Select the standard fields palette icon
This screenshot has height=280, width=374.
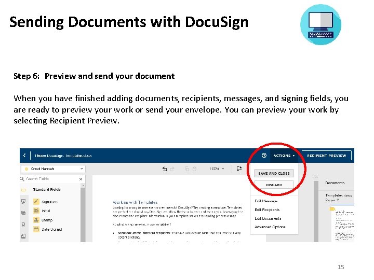click(x=23, y=190)
